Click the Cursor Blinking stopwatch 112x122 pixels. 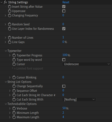click(14, 78)
